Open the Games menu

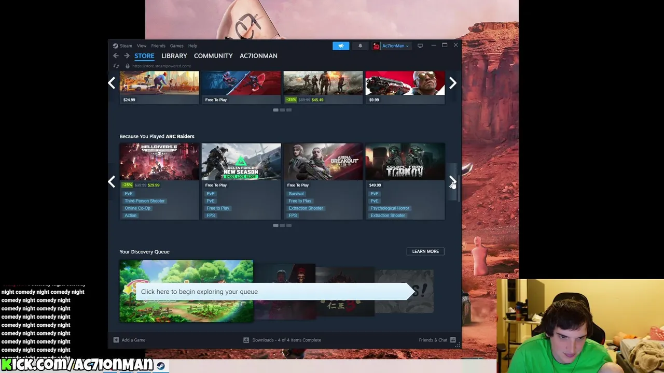point(176,46)
